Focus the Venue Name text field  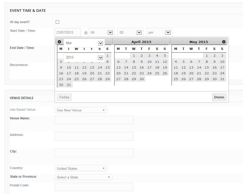[x=94, y=120]
